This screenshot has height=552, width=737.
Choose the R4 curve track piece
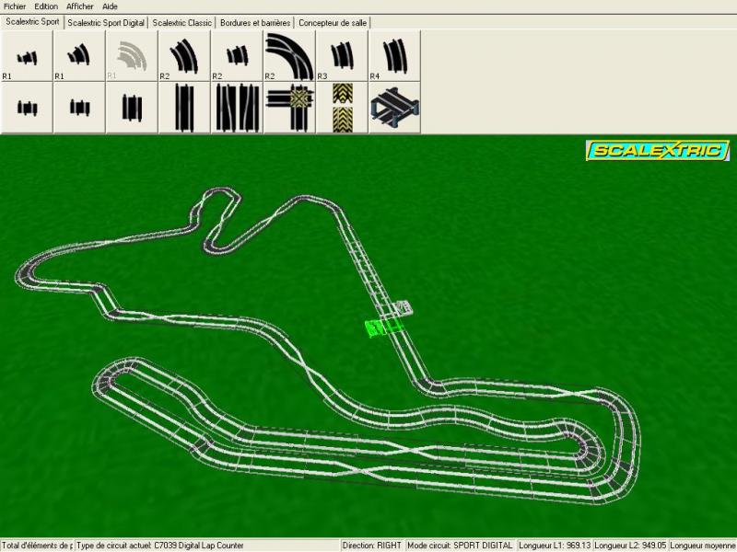[394, 55]
